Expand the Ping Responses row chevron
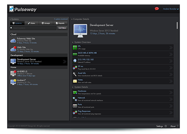Viewport: 187px width, 134px height. [171, 113]
